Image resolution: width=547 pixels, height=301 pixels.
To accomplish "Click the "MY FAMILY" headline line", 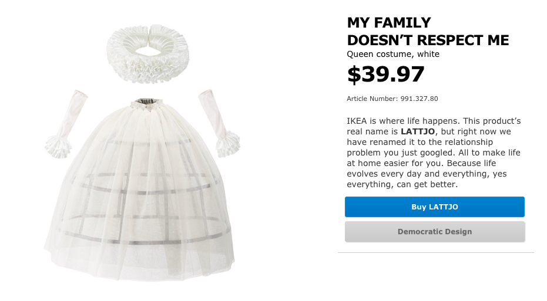I will pos(389,23).
